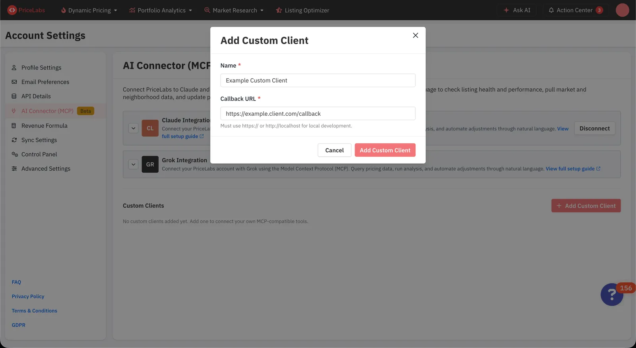Disconnect the Claude Integration
Image resolution: width=636 pixels, height=348 pixels.
pyautogui.click(x=595, y=128)
